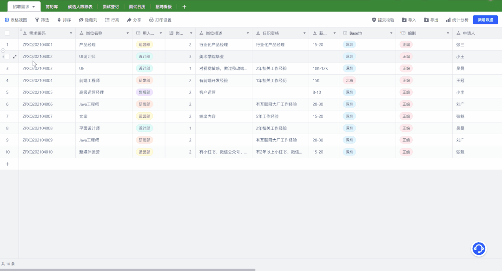Open the 排序 sort tool
The width and height of the screenshot is (502, 271).
64,20
